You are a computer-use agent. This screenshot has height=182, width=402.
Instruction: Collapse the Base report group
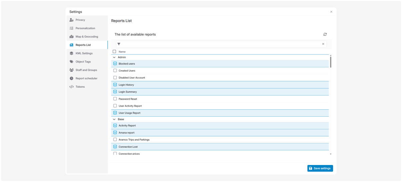coord(114,119)
